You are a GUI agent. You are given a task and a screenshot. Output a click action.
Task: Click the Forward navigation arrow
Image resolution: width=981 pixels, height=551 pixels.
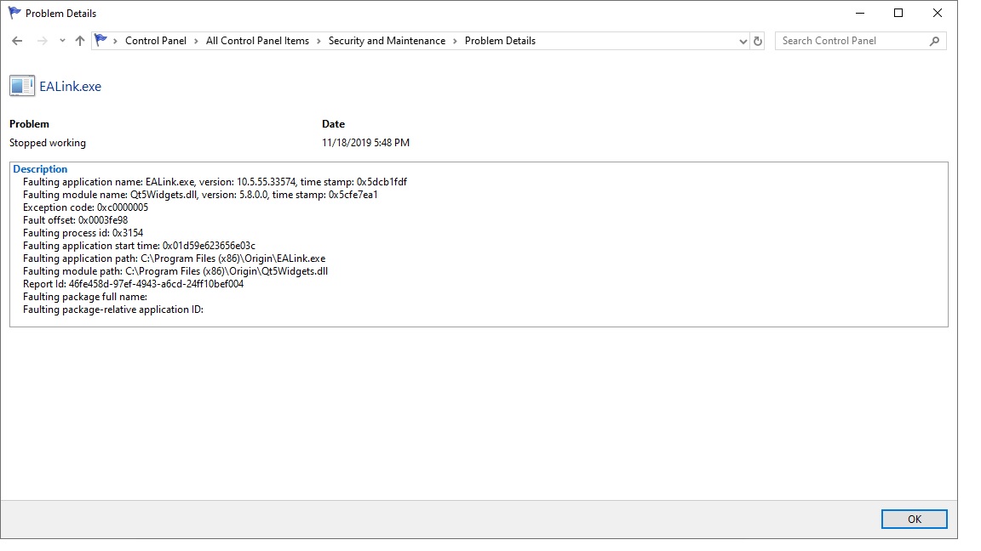point(42,41)
